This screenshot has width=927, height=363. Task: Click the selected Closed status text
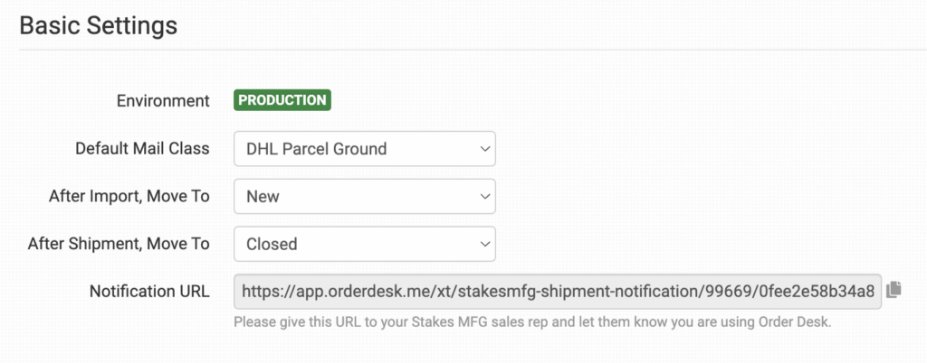click(272, 244)
